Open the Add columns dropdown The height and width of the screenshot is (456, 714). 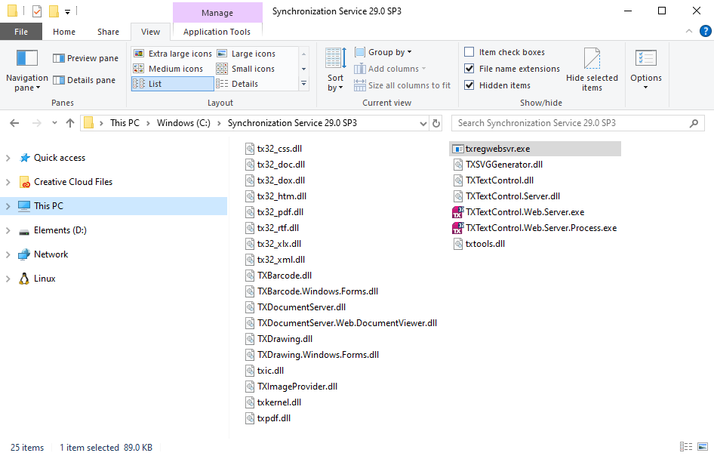pyautogui.click(x=390, y=69)
